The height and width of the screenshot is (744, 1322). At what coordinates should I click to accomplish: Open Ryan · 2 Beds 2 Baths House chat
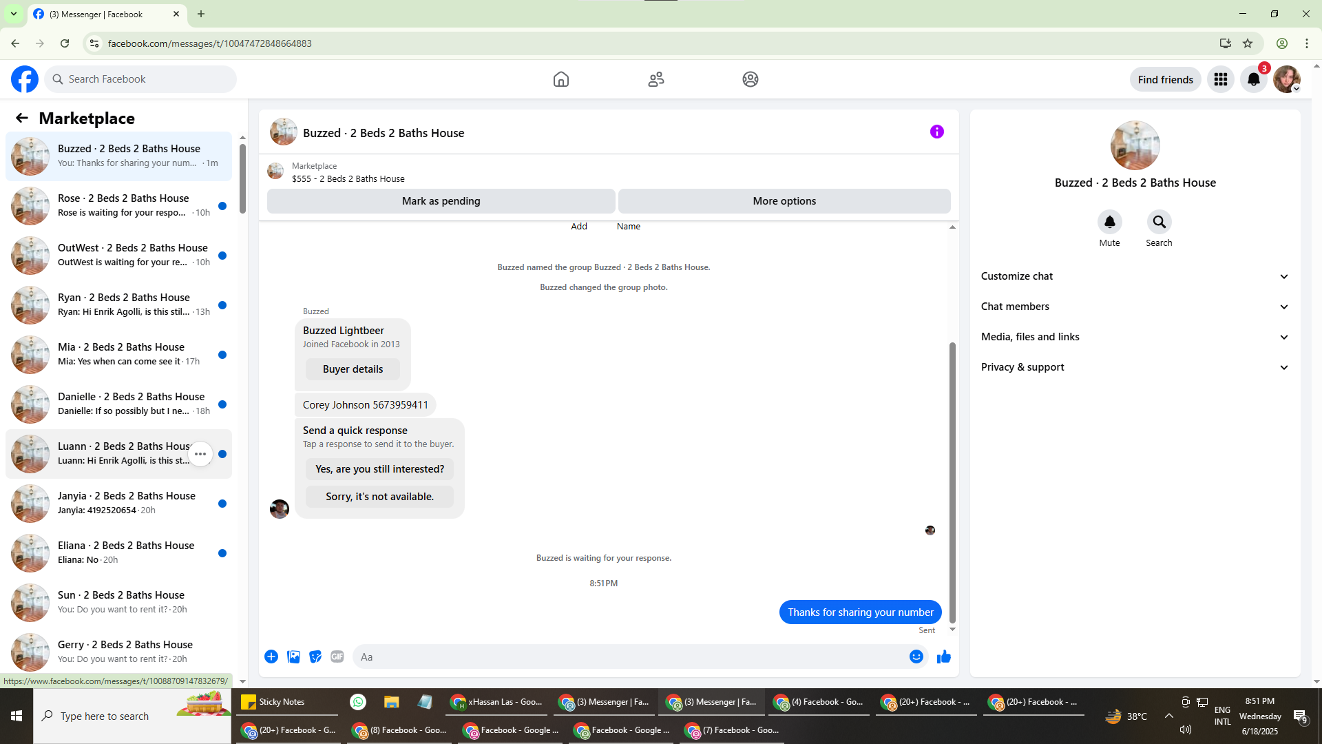pos(118,304)
